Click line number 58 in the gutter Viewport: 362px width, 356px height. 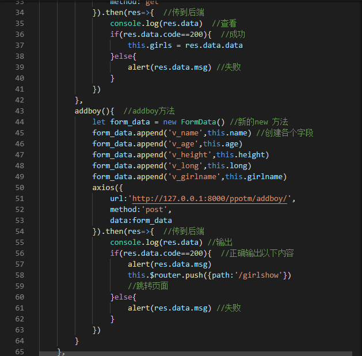click(x=20, y=275)
